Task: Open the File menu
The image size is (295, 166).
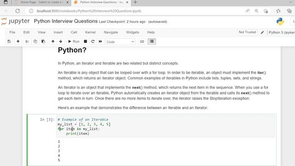Action: tap(12, 32)
